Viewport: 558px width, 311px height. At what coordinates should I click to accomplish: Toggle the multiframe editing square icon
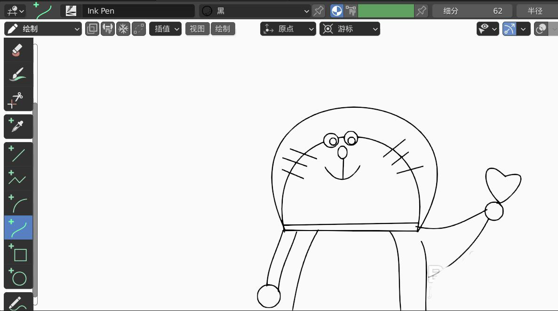click(x=92, y=29)
